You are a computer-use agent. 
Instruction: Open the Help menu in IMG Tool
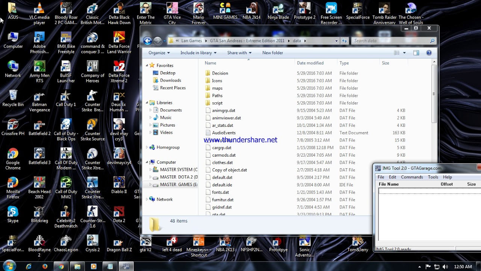[447, 177]
